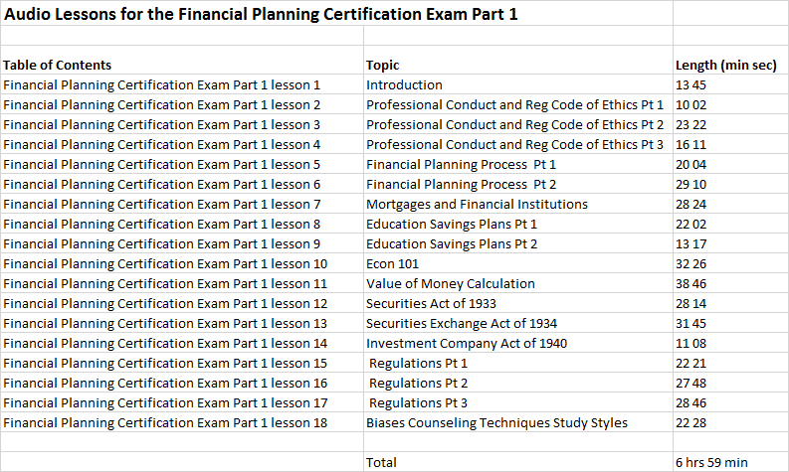Select the Mortgages and Financial Institutions cell
Viewport: 789px width, 472px height.
(x=477, y=204)
